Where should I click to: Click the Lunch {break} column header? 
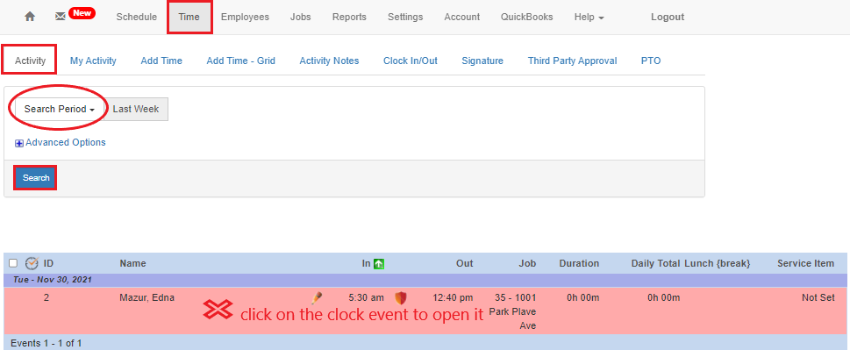click(718, 263)
